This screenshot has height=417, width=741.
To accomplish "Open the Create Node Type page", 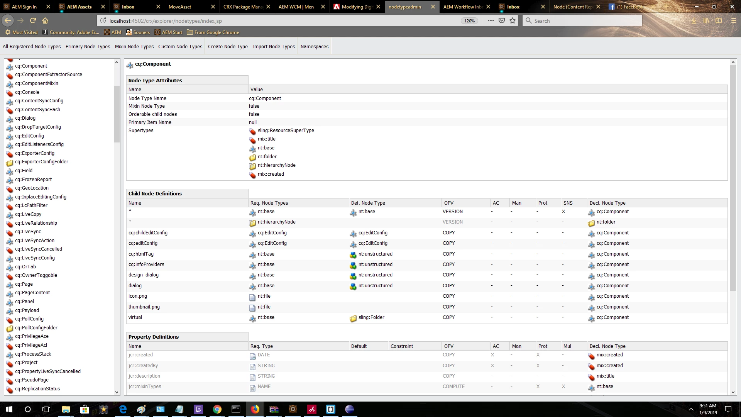I will click(x=228, y=46).
